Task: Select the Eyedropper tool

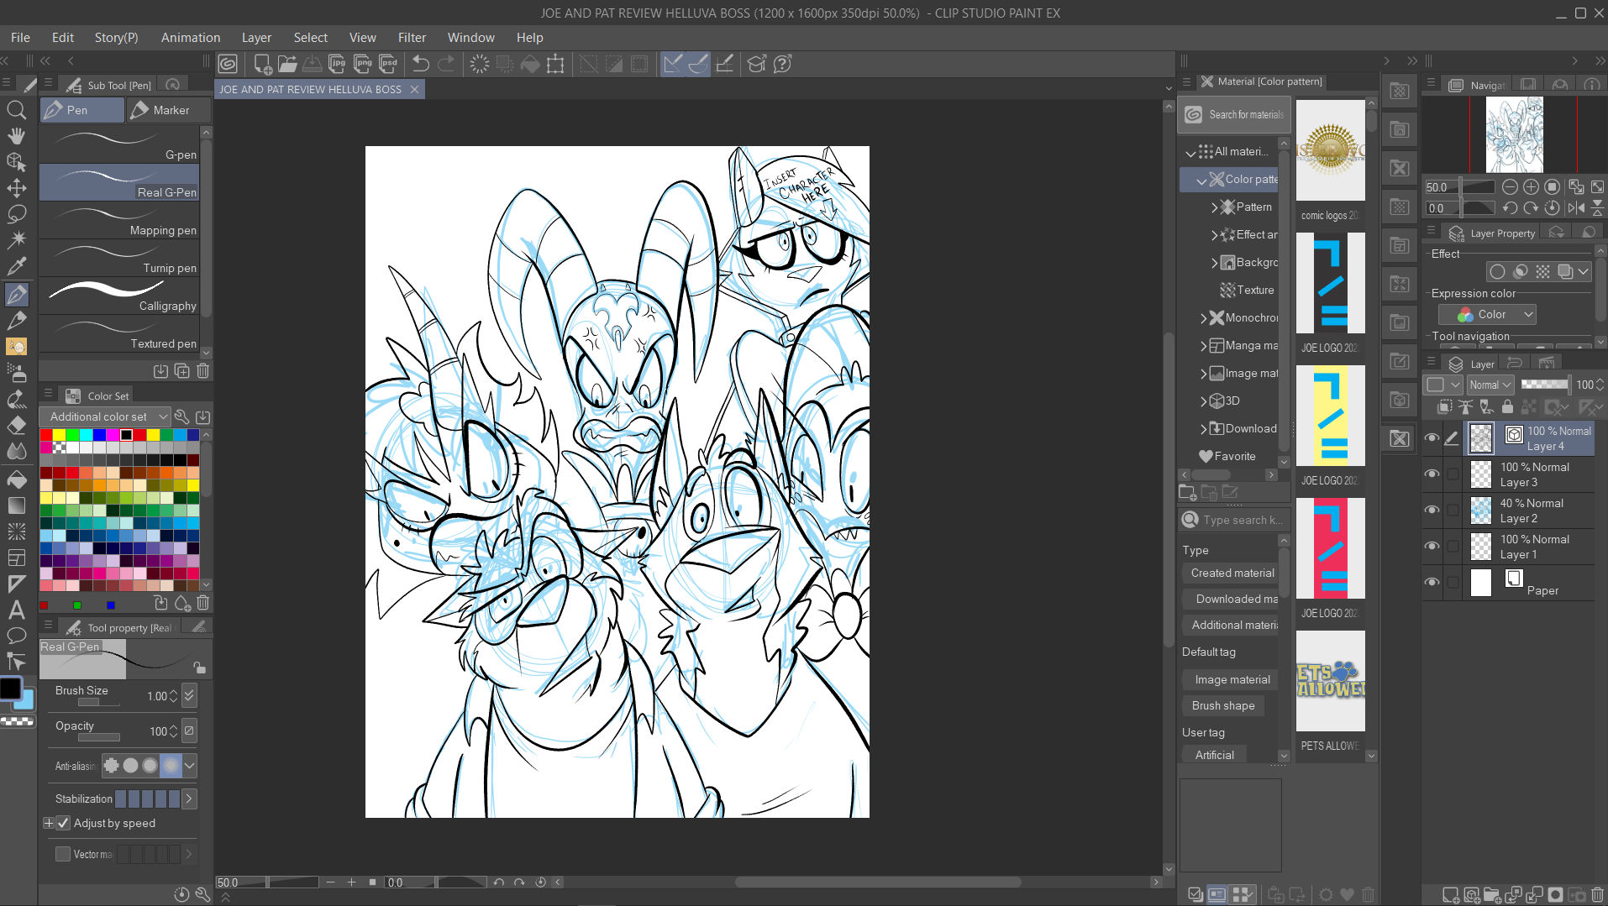Action: pyautogui.click(x=16, y=267)
